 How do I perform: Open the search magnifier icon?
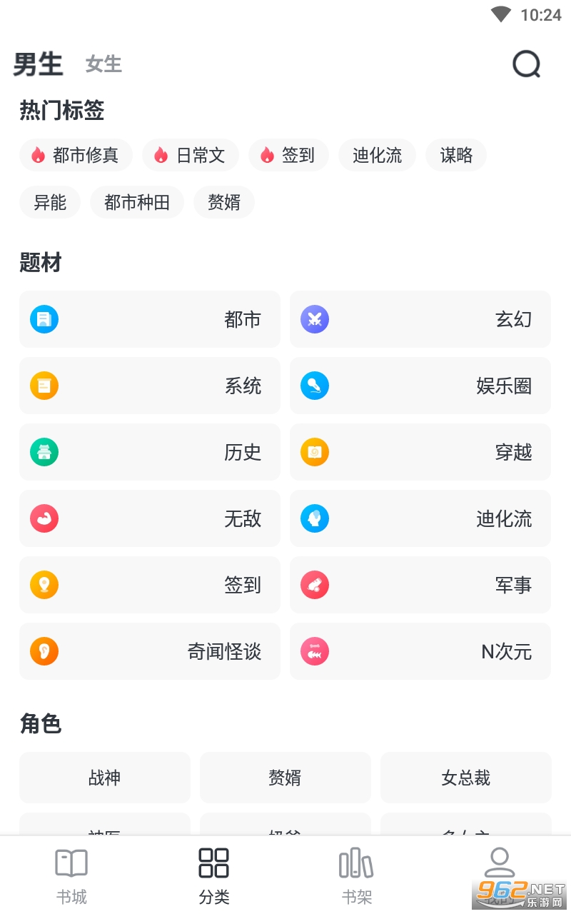[527, 65]
